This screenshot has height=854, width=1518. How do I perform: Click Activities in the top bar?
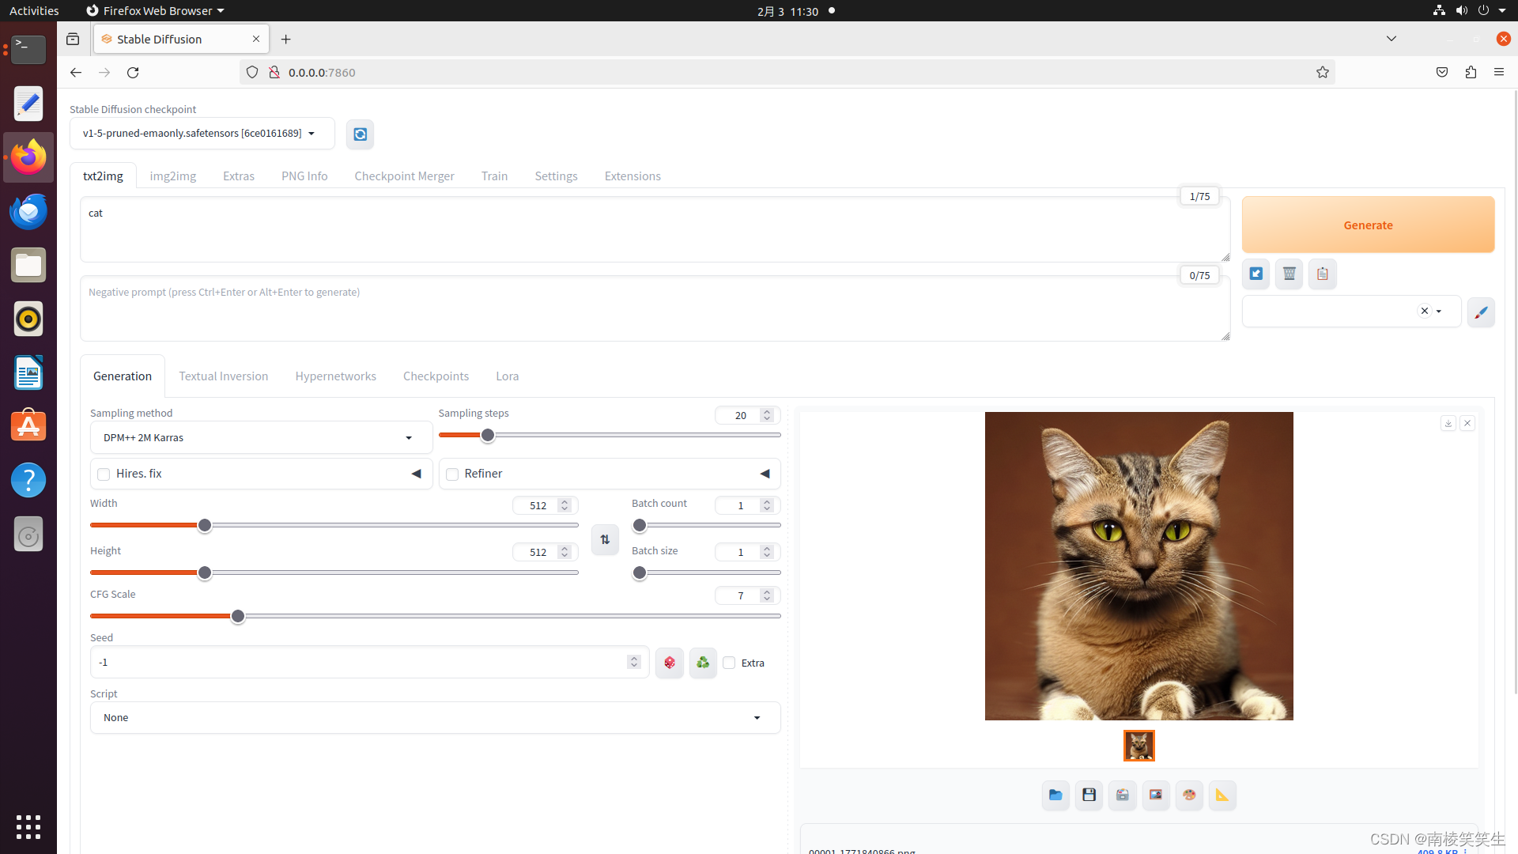coord(34,10)
